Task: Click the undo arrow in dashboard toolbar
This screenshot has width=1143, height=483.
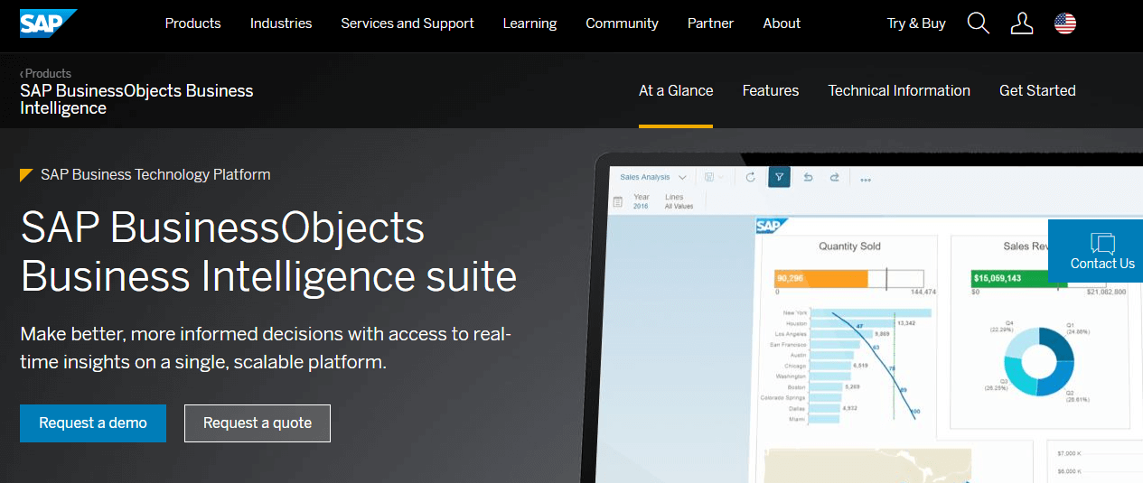Action: [x=808, y=178]
